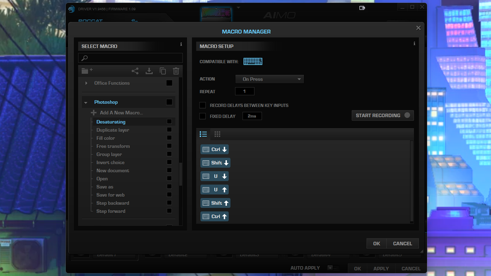
Task: Check the Free transform macro checkbox
Action: coord(169,146)
